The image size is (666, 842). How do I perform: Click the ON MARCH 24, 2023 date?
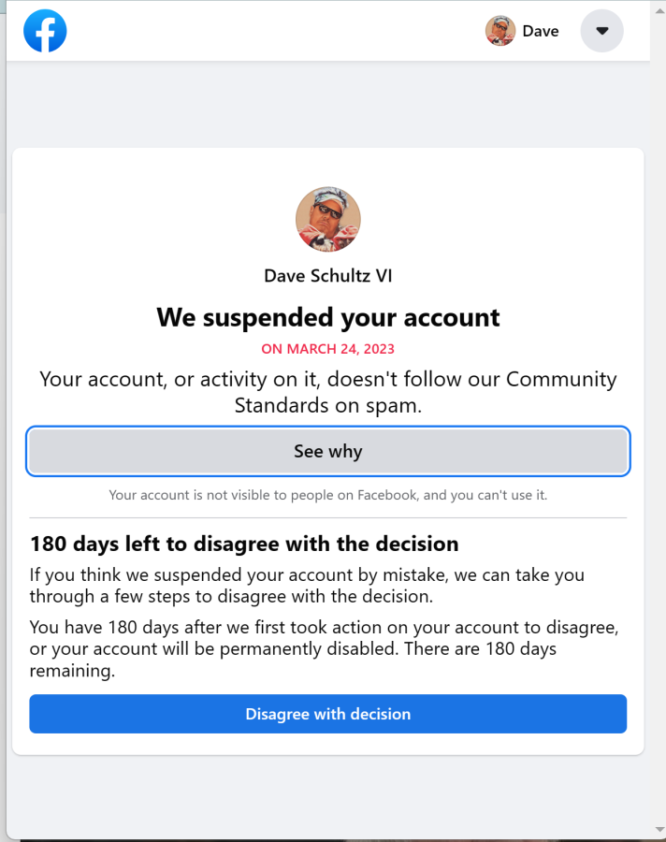328,349
